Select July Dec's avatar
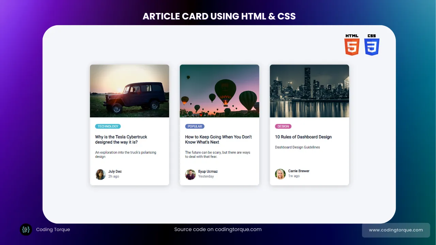The height and width of the screenshot is (245, 436). pyautogui.click(x=100, y=175)
